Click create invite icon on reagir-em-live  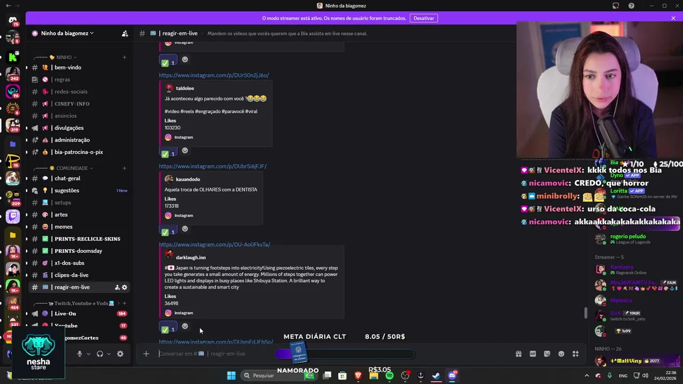(x=117, y=287)
